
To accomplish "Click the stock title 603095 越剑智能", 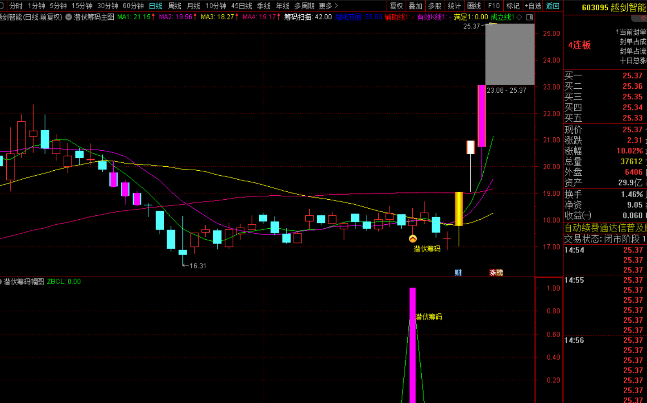I will (x=614, y=8).
